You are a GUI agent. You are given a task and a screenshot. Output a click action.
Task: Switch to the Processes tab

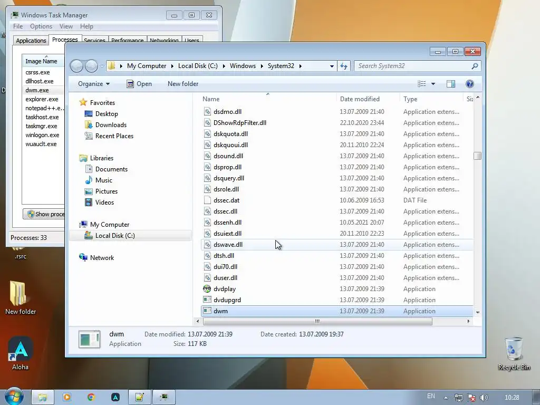coord(65,39)
